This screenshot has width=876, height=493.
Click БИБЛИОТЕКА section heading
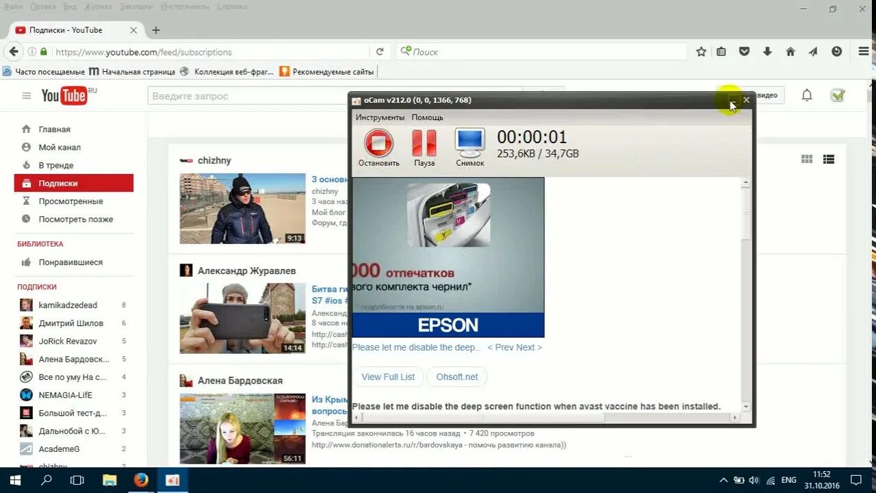point(40,244)
